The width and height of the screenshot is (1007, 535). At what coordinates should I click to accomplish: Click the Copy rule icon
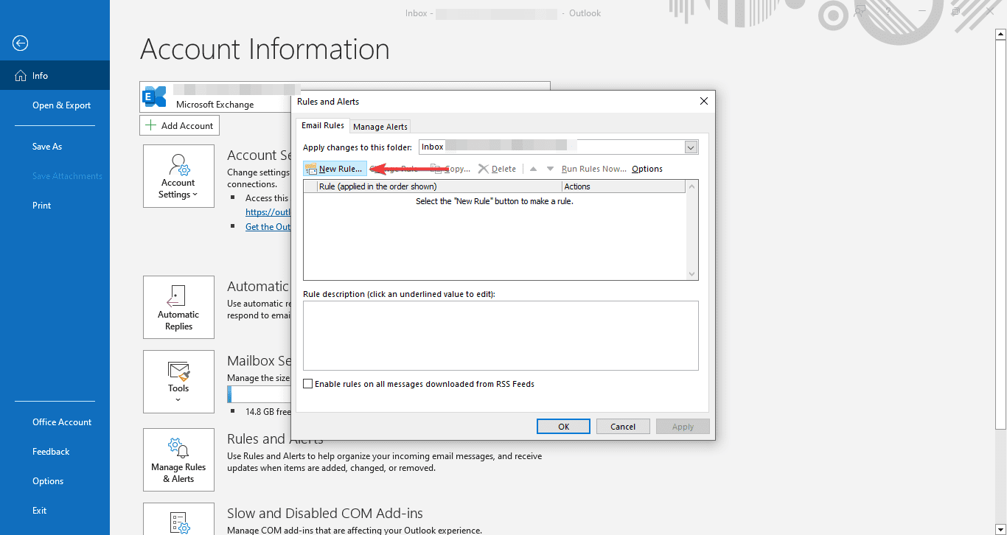tap(435, 168)
